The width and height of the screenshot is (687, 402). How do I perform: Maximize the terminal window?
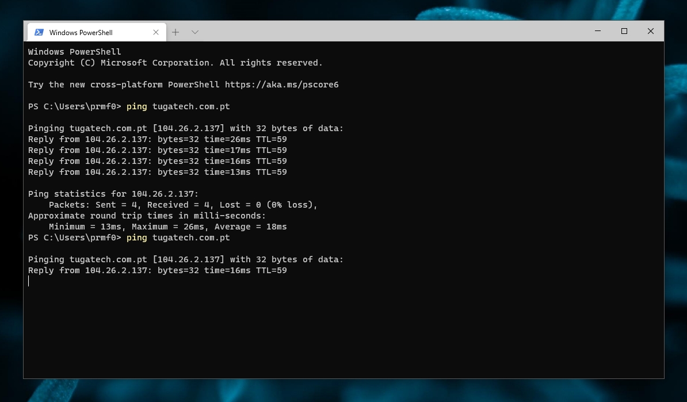point(624,31)
